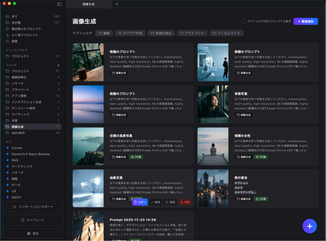326x241 pixels.
Task: Click the floating blue plus button
Action: point(310,226)
